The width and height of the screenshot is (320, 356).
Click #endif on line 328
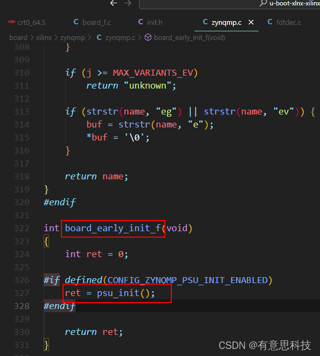60,306
